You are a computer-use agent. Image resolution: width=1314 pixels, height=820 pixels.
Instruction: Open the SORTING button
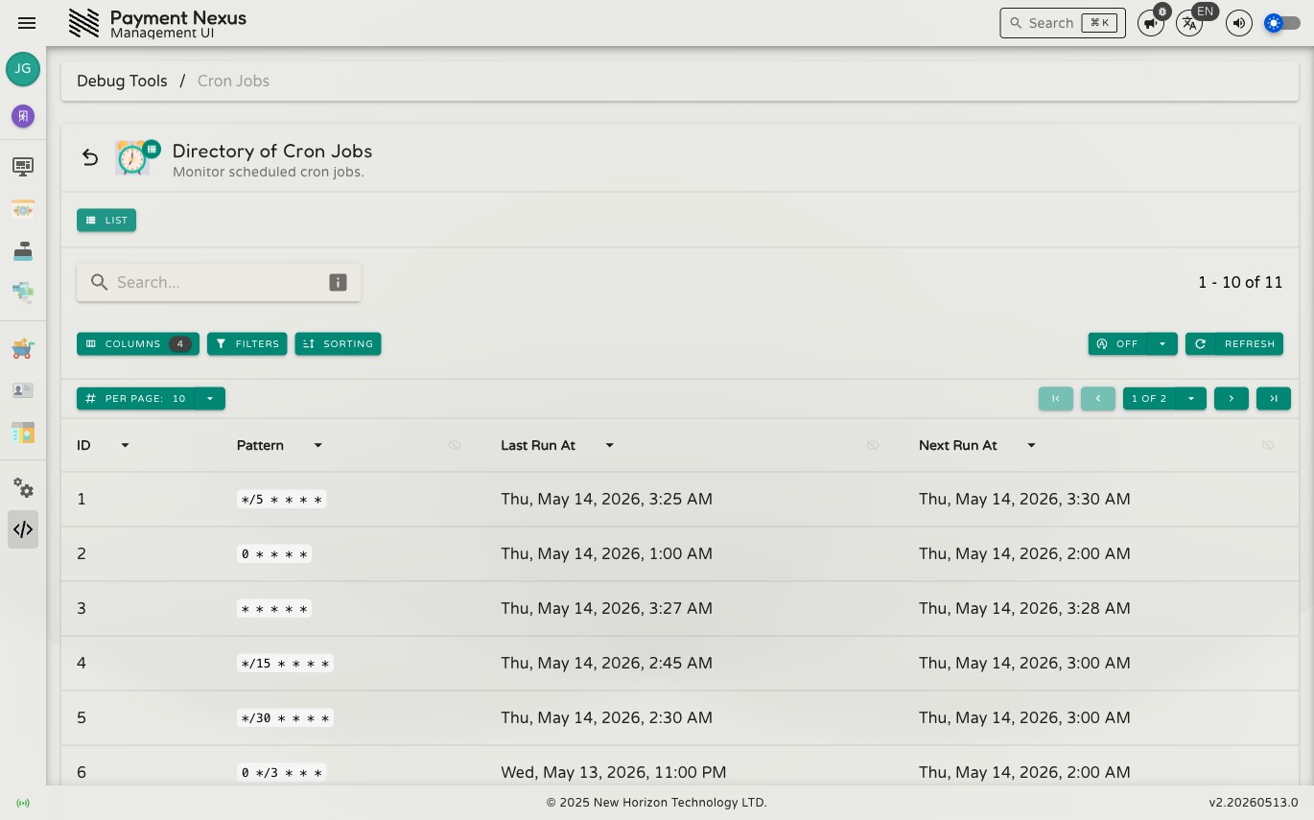[x=338, y=343]
